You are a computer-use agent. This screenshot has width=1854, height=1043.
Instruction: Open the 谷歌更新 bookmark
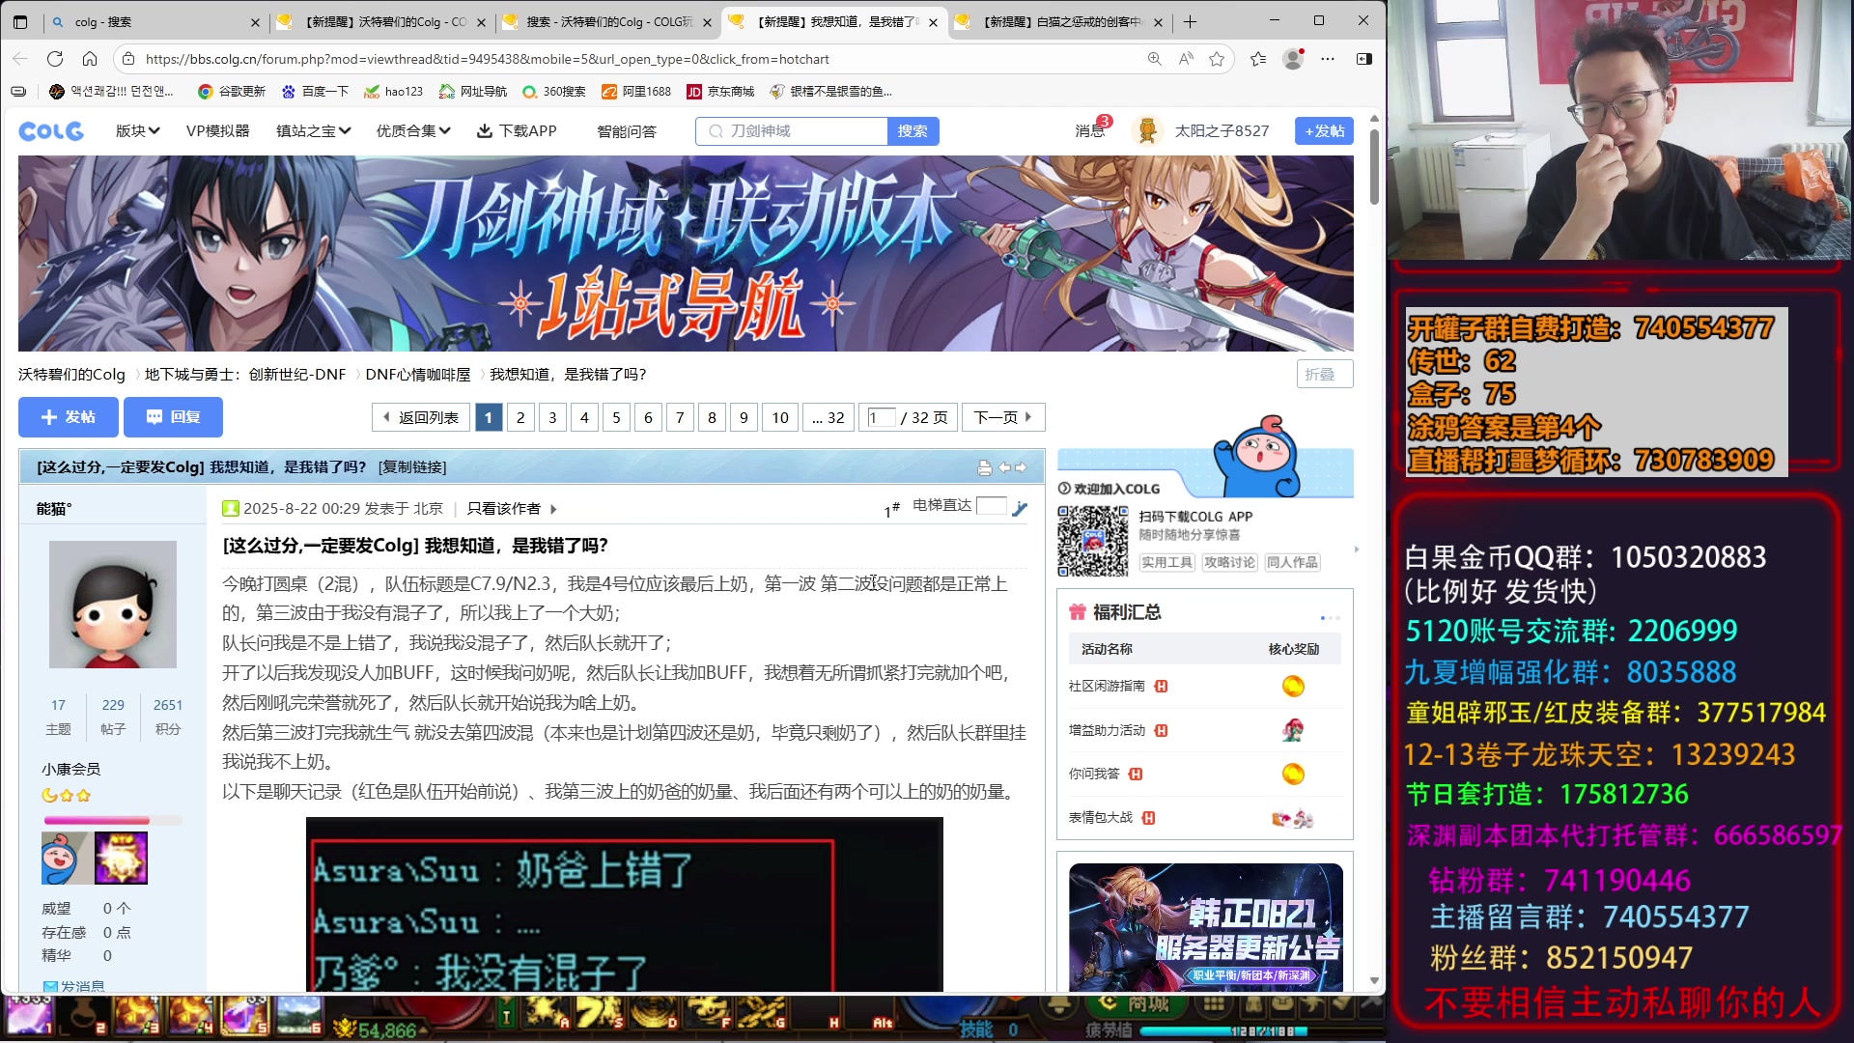coord(232,92)
